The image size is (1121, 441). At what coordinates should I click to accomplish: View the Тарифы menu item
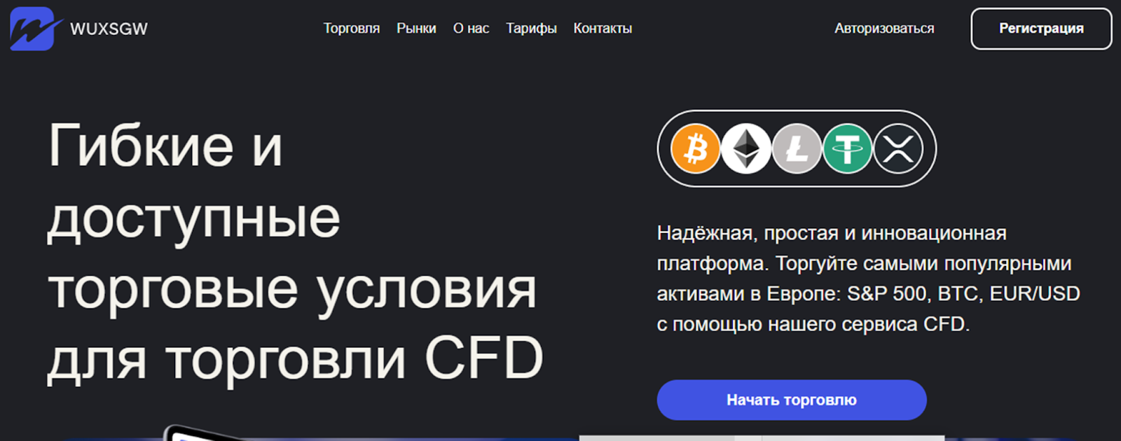click(x=531, y=29)
